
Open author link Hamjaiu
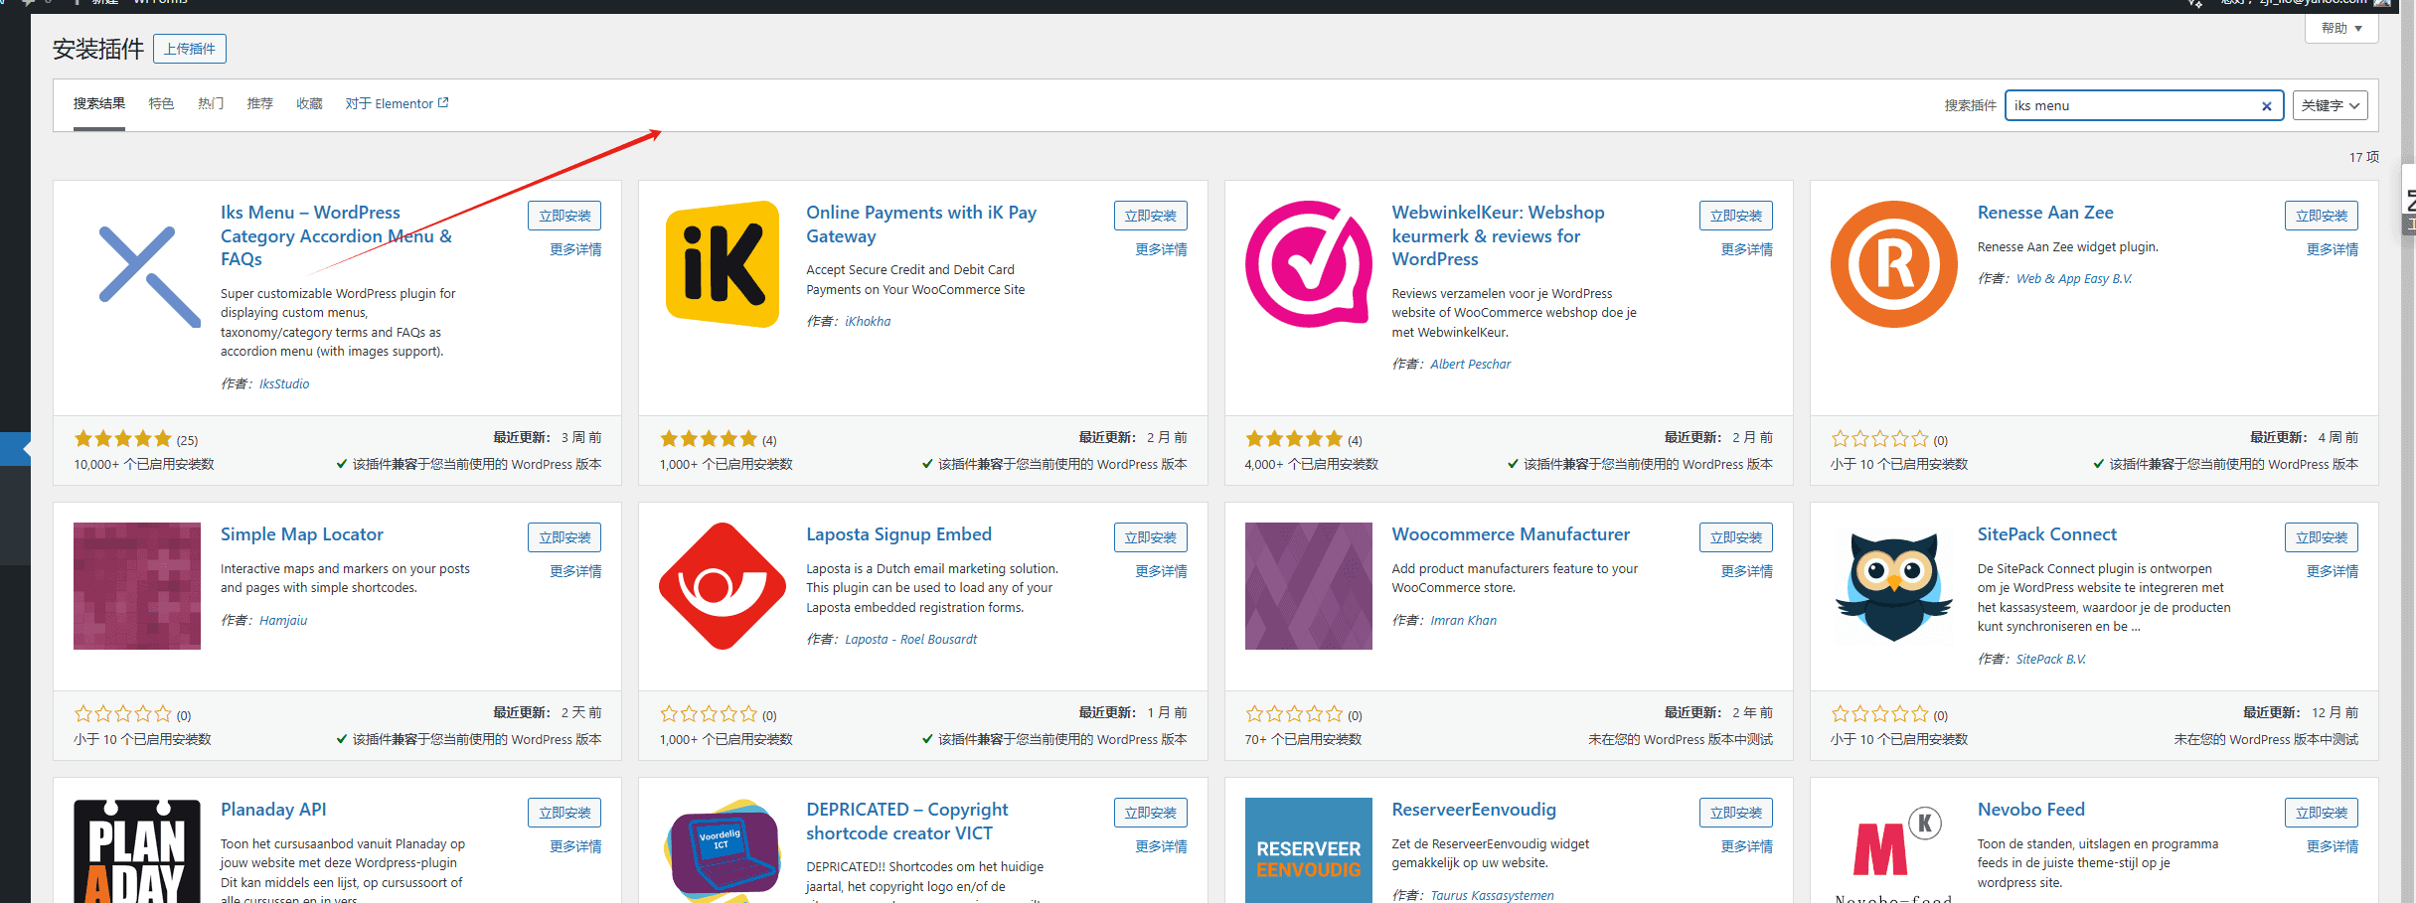click(283, 621)
